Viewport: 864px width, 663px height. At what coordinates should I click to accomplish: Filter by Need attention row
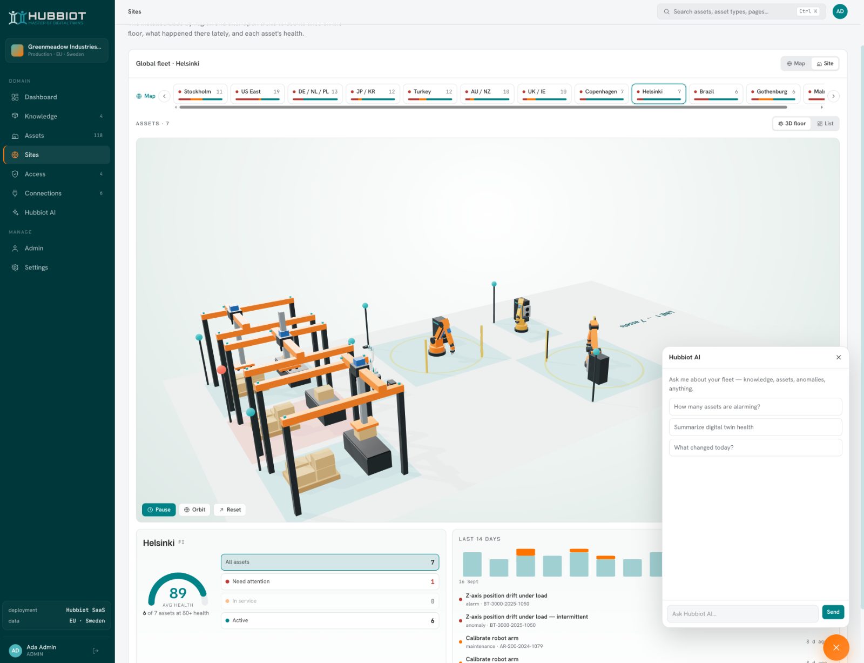coord(330,582)
